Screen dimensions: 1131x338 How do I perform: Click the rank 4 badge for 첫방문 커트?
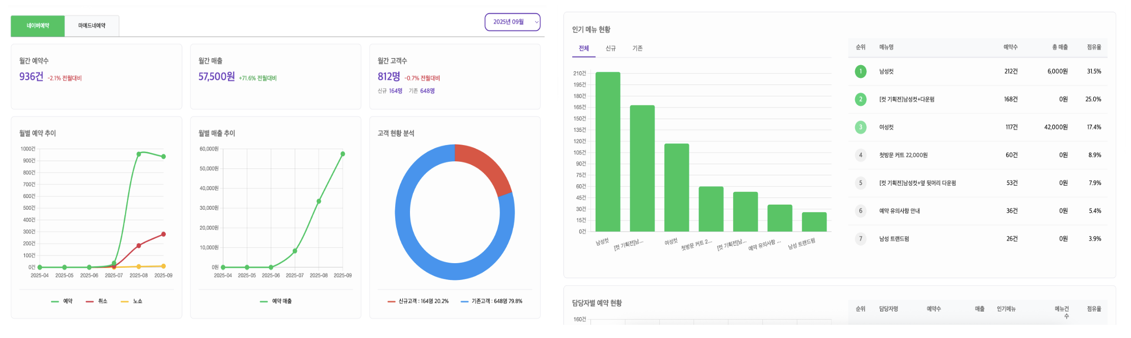[860, 155]
